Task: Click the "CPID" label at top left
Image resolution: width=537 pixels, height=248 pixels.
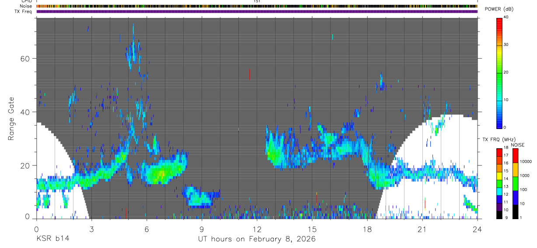Action: point(26,1)
